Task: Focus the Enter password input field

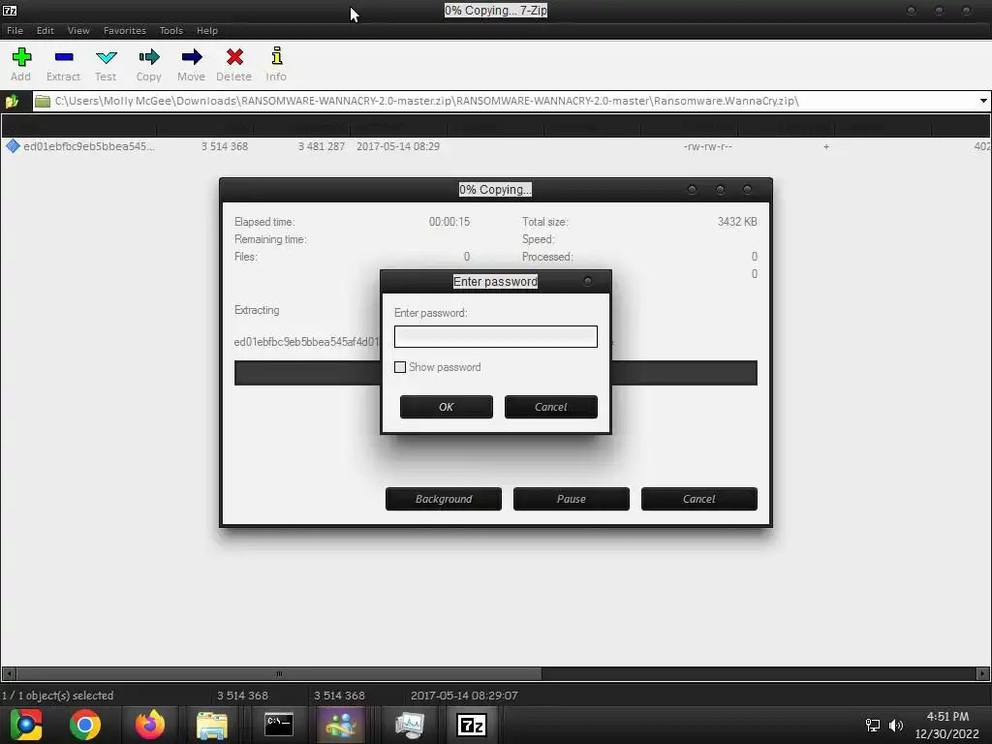Action: pyautogui.click(x=495, y=336)
